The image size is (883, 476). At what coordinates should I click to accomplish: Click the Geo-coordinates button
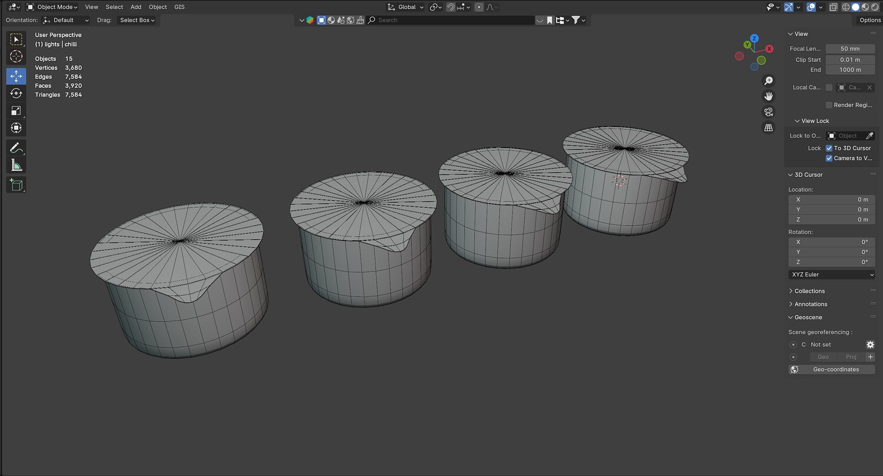(x=831, y=370)
